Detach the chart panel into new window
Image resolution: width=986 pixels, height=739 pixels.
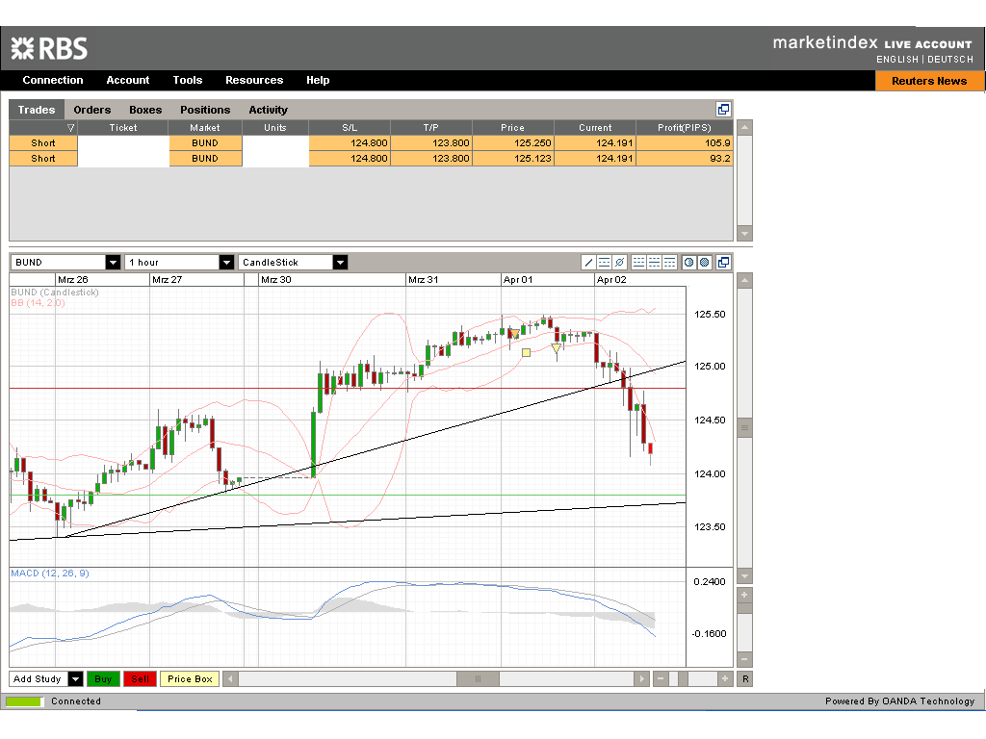coord(724,263)
